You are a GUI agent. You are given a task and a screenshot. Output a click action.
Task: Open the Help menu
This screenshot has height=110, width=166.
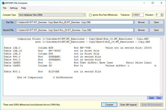coord(23,8)
